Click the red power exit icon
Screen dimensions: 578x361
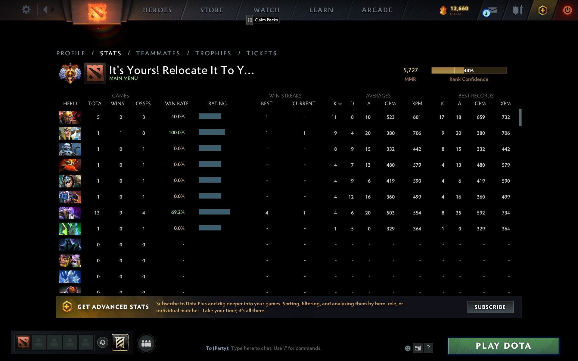(x=568, y=10)
